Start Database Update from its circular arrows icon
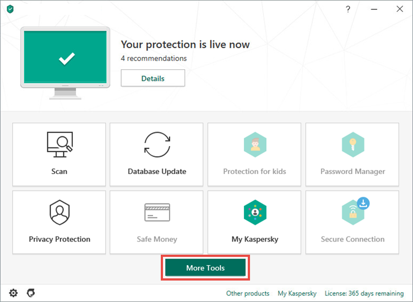Viewport: 413px width, 302px height. (157, 145)
